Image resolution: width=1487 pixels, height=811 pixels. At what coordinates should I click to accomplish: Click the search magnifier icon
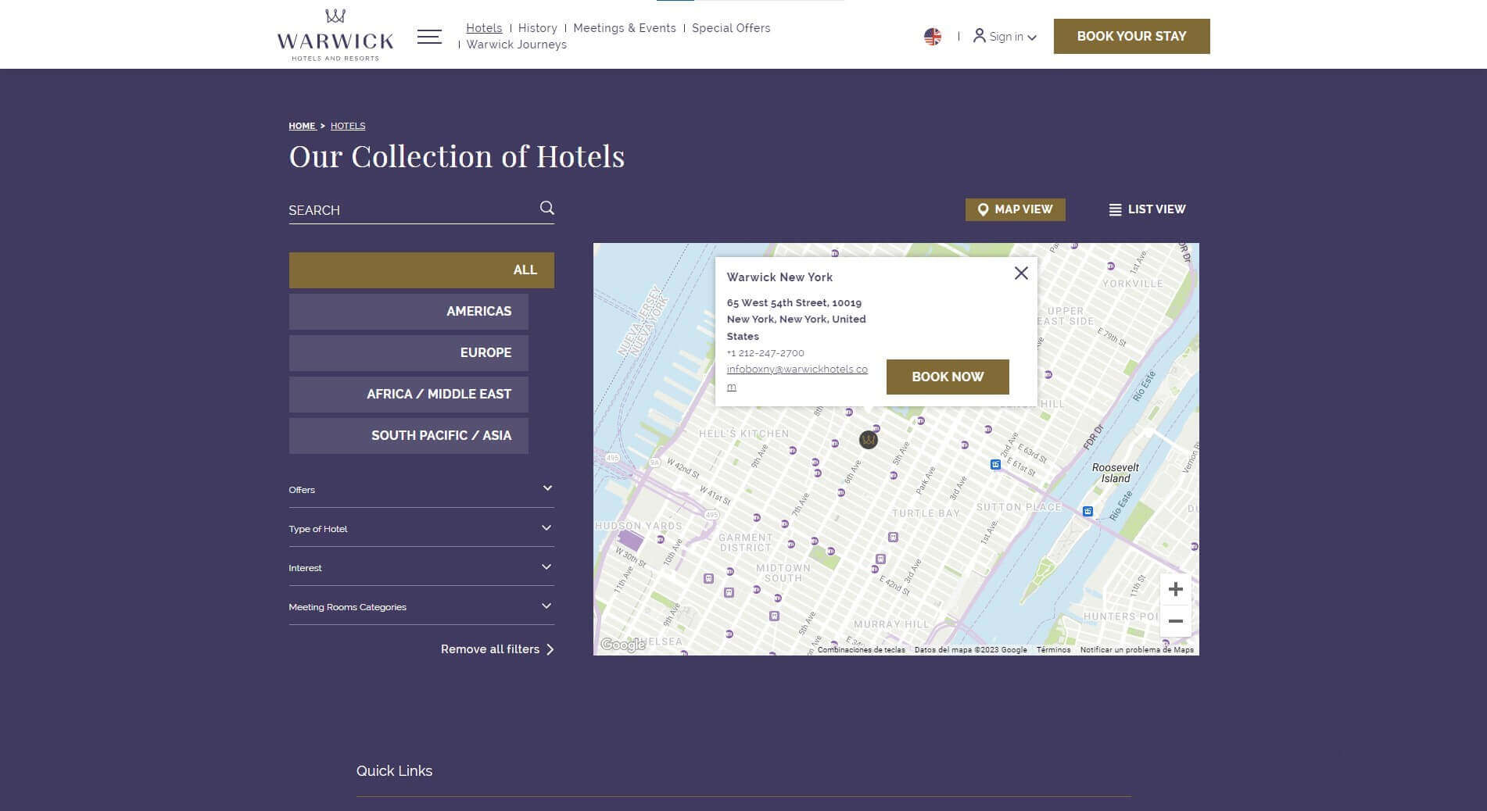point(547,208)
